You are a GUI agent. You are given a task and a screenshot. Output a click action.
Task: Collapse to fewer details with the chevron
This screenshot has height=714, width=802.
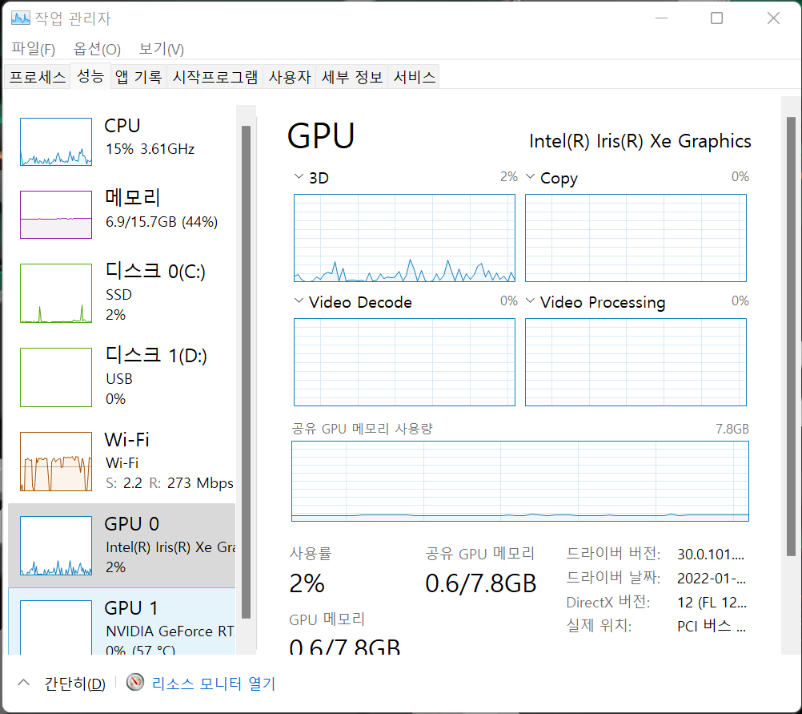point(23,683)
